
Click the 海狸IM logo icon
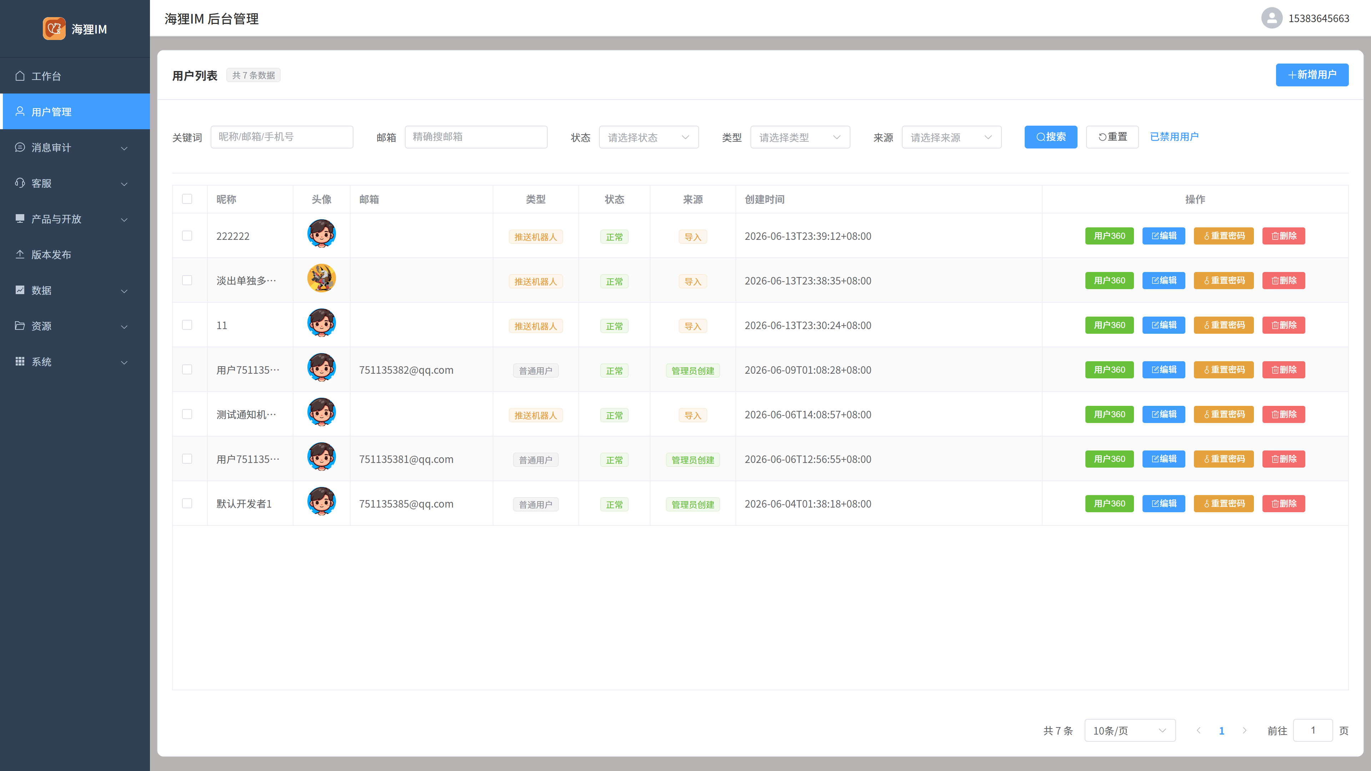[x=54, y=28]
